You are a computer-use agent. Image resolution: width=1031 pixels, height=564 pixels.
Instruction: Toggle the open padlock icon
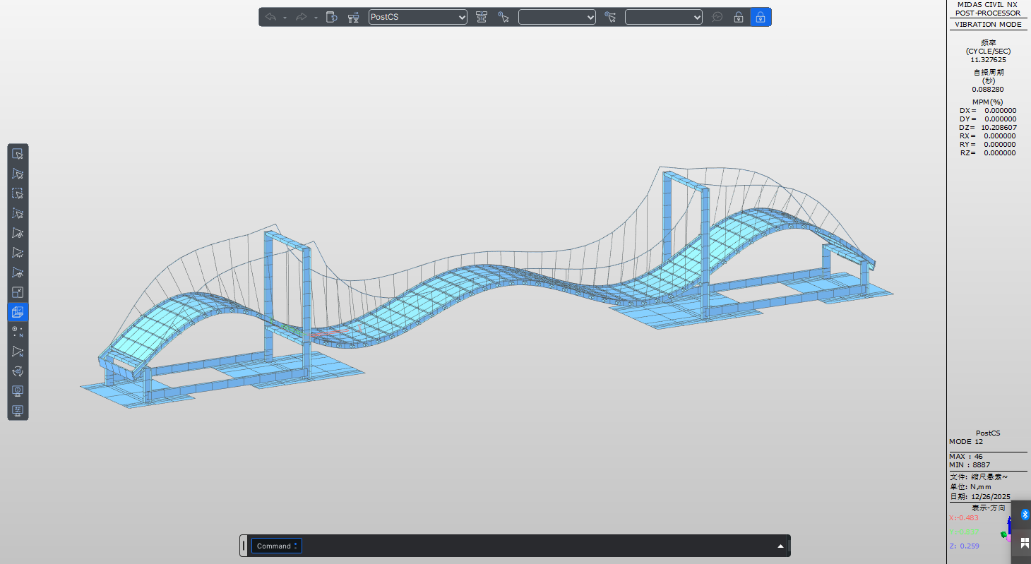[x=738, y=17]
